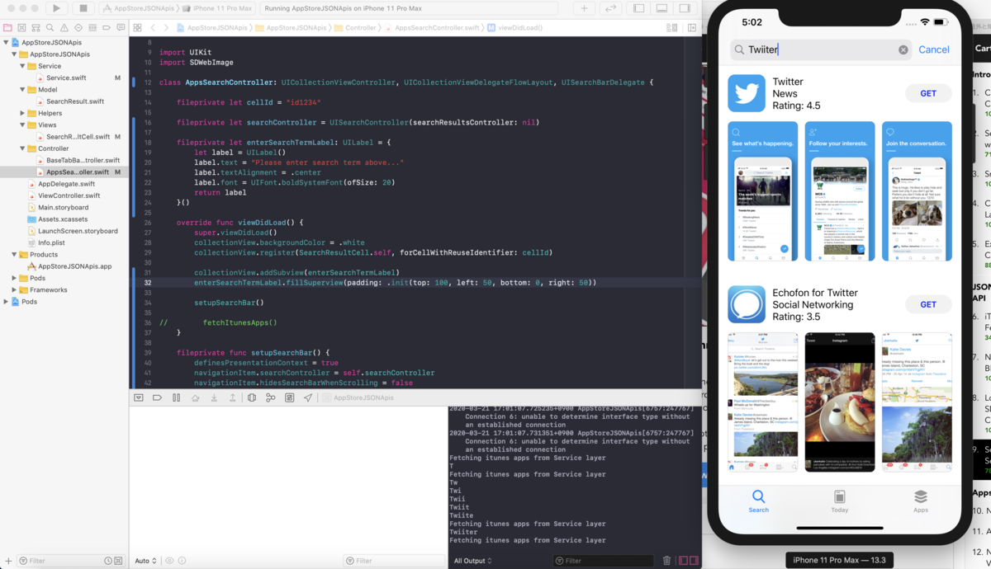Open the Auto variables scope dropdown

(145, 561)
